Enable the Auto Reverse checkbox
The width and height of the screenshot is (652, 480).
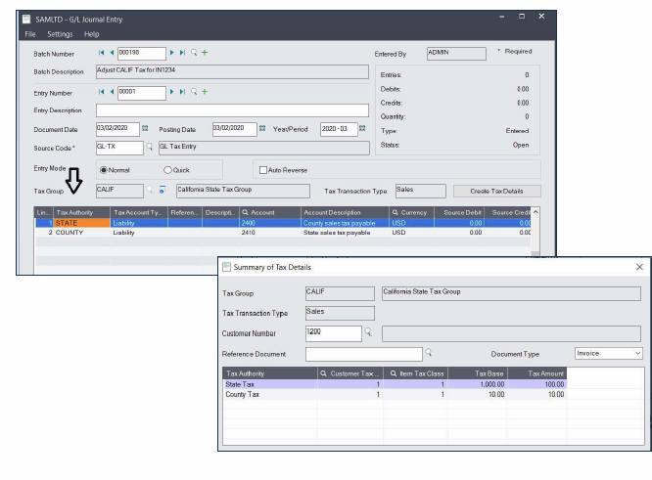click(x=261, y=170)
